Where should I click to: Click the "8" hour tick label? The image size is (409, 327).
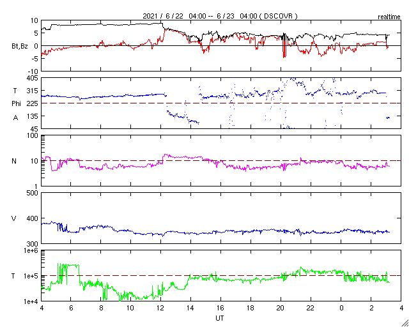coord(101,308)
